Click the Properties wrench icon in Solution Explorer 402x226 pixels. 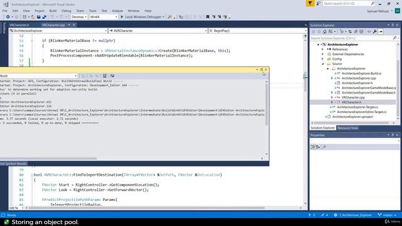[375, 31]
